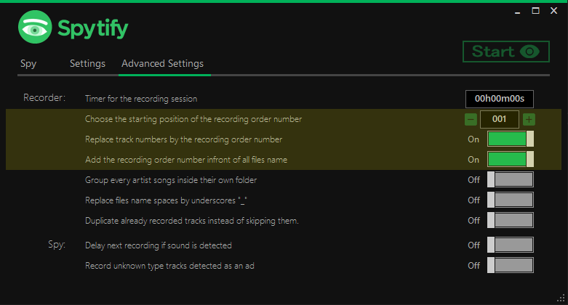The width and height of the screenshot is (568, 305).
Task: Switch to the Settings tab
Action: pos(88,64)
